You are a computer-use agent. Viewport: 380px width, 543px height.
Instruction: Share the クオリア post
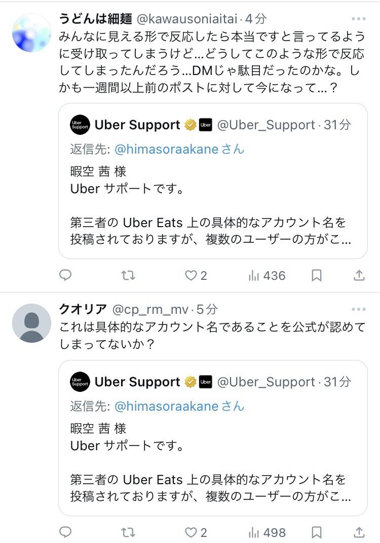click(359, 532)
